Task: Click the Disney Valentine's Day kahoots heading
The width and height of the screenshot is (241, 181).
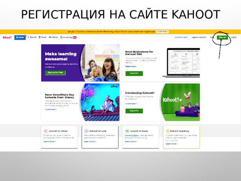Action: [59, 96]
